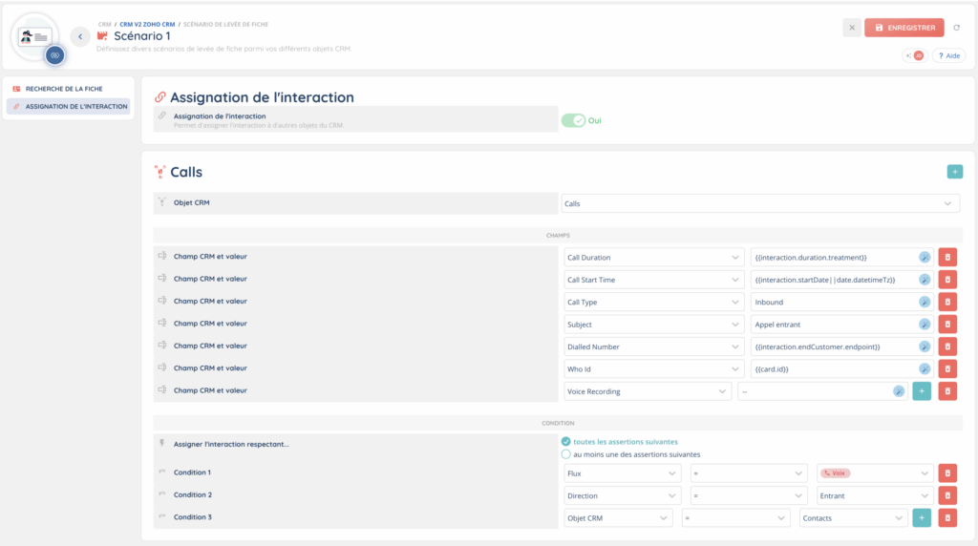Open the Entrant value dropdown in Condition 2
Viewport: 978px width, 546px height.
point(875,495)
